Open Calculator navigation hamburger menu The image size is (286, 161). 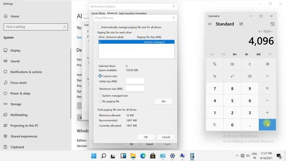pos(210,24)
